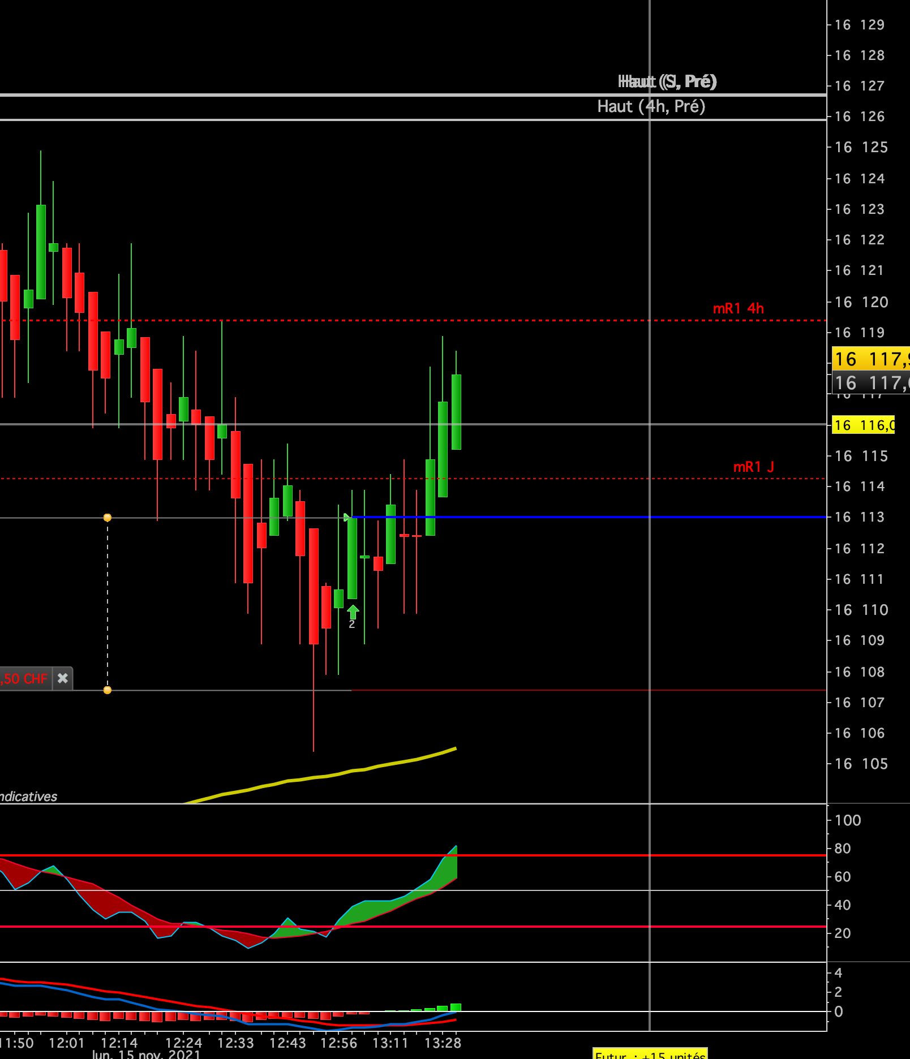
Task: Click the "12:14" time axis label
Action: (119, 1043)
